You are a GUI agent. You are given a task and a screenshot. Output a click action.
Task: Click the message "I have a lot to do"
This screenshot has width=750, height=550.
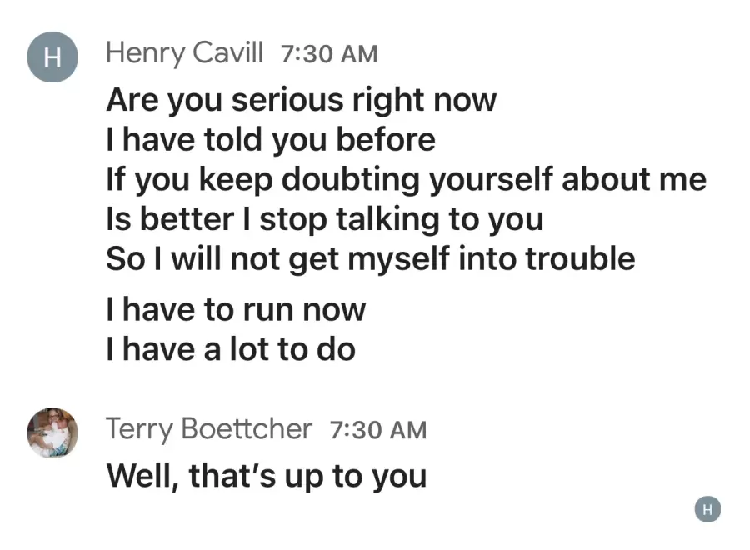point(231,350)
